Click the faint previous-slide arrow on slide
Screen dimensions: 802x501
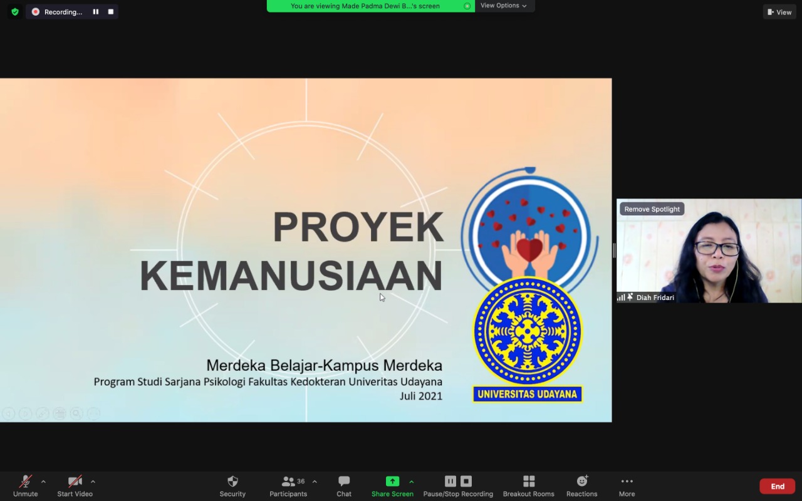click(x=8, y=413)
